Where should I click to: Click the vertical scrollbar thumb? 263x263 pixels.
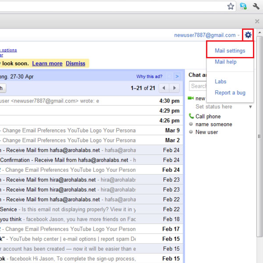259,136
